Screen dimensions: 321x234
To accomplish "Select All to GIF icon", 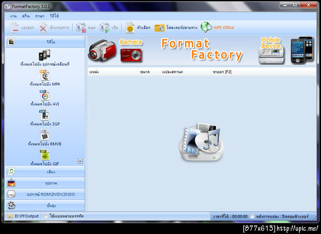I will 45,155.
